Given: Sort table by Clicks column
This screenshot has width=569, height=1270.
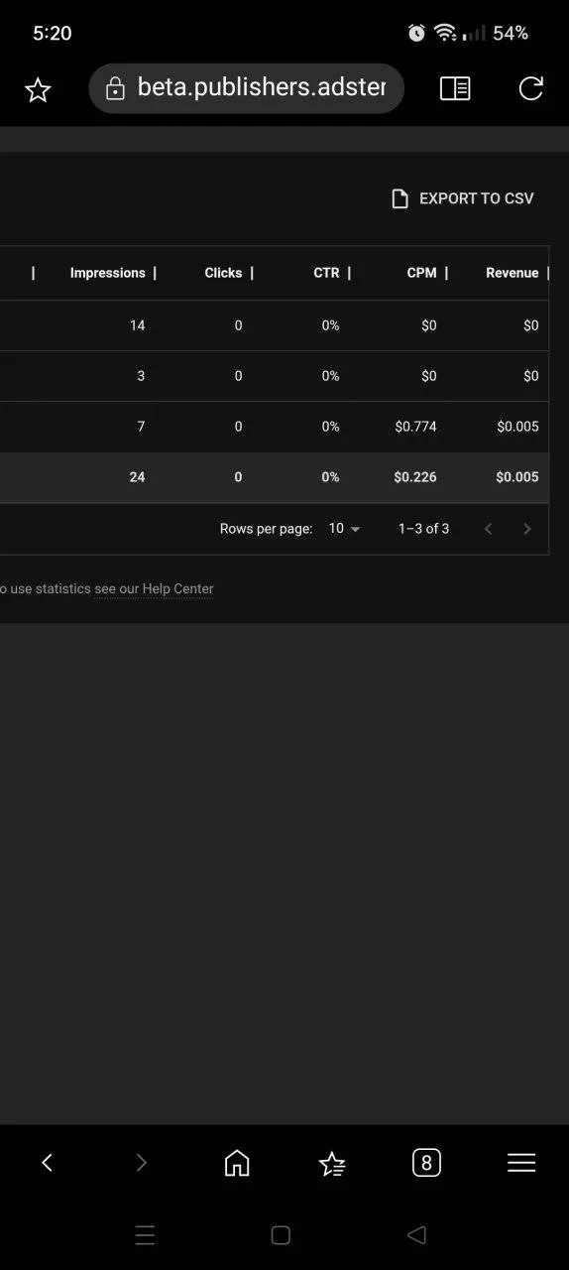Looking at the screenshot, I should click(223, 273).
